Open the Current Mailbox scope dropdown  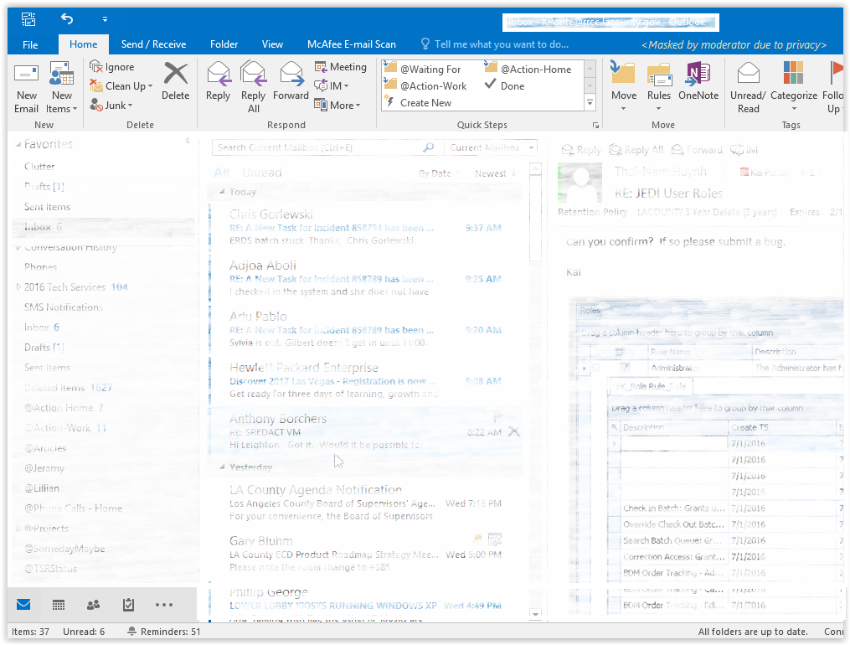[x=491, y=147]
